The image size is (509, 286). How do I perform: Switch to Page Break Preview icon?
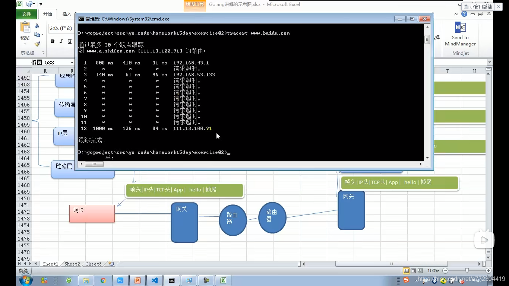coord(420,271)
